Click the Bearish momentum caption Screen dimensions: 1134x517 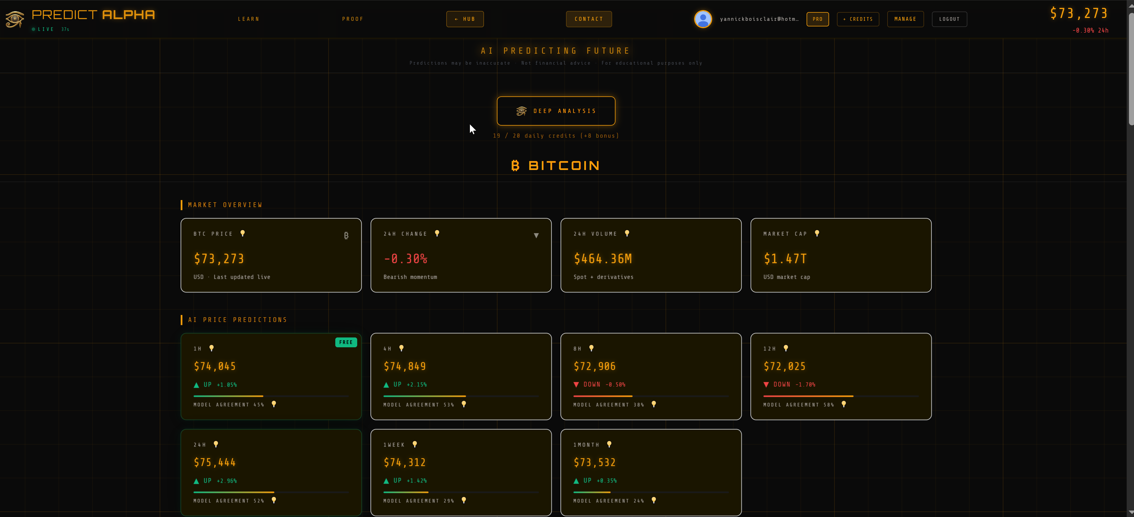[410, 277]
